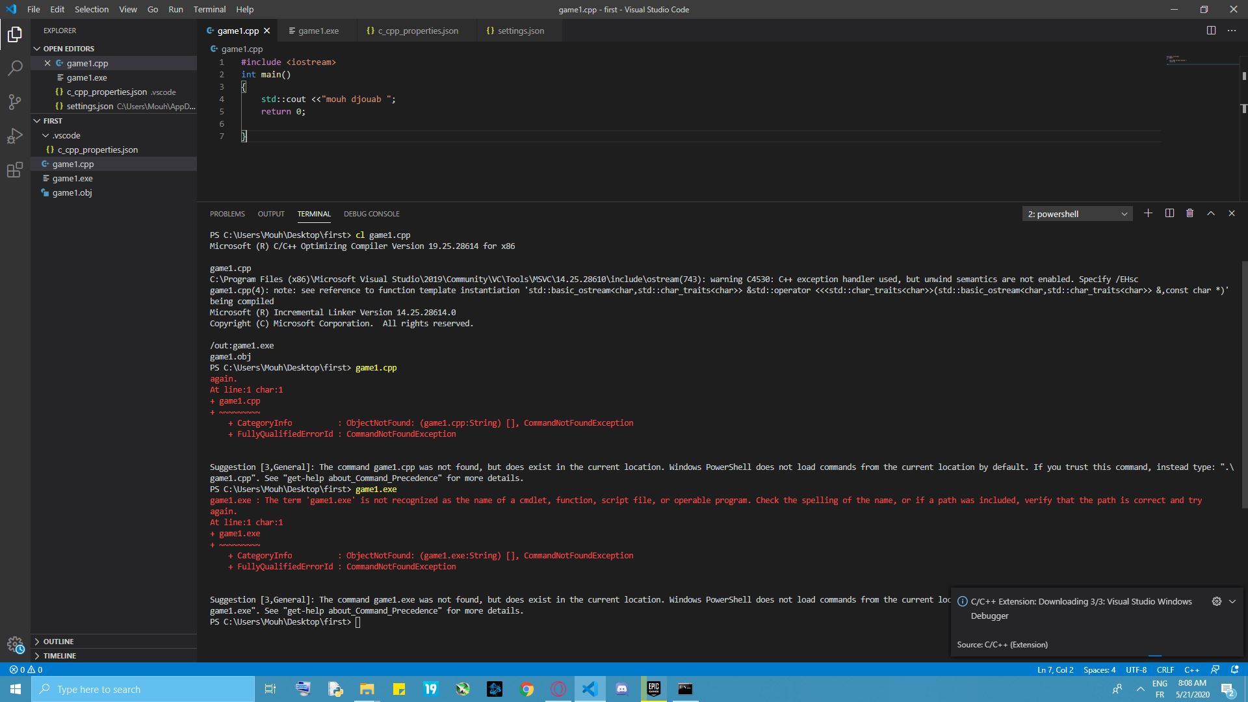Open the Search view in activity bar
The height and width of the screenshot is (702, 1248).
tap(15, 68)
